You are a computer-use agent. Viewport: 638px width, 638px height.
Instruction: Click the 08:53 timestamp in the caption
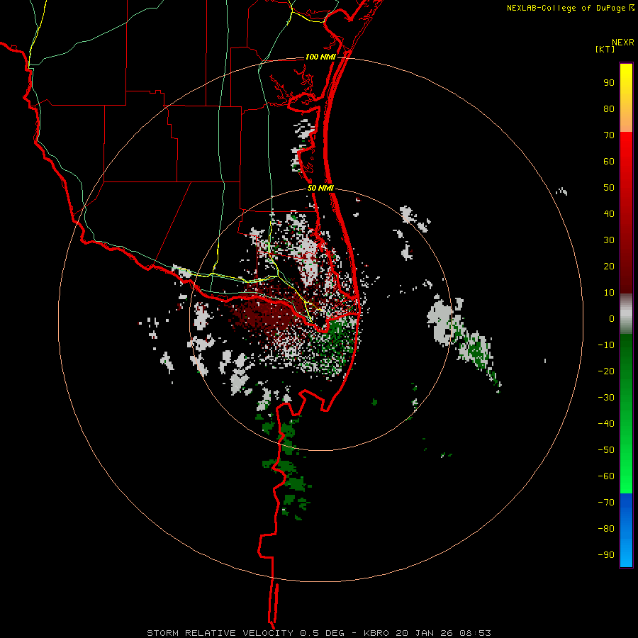coord(475,633)
